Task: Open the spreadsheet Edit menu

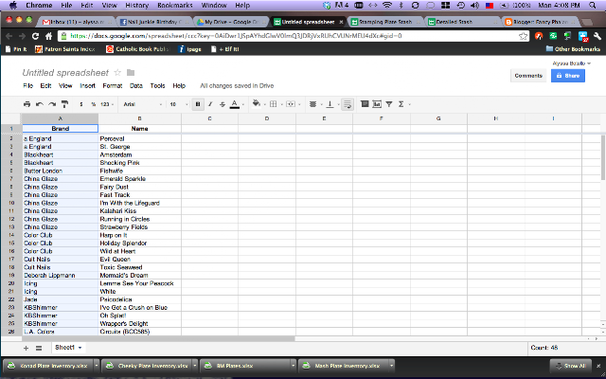Action: click(x=45, y=86)
